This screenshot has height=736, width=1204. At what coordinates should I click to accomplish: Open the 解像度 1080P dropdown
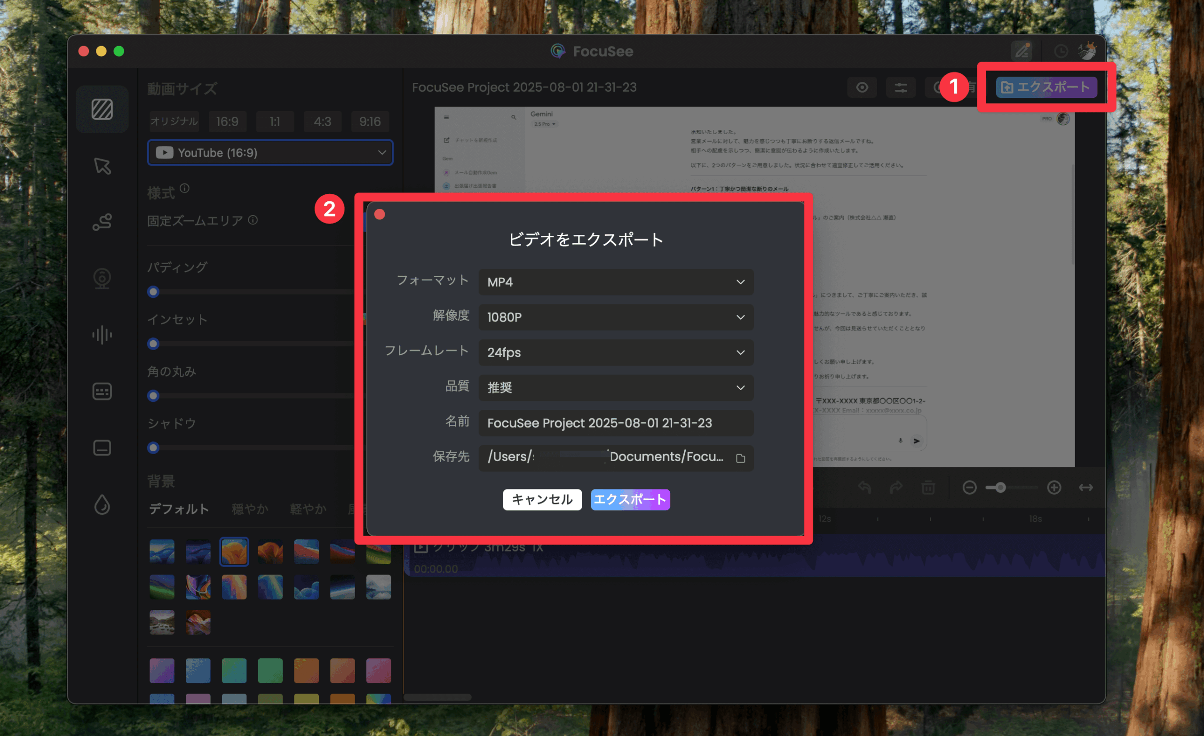(616, 317)
